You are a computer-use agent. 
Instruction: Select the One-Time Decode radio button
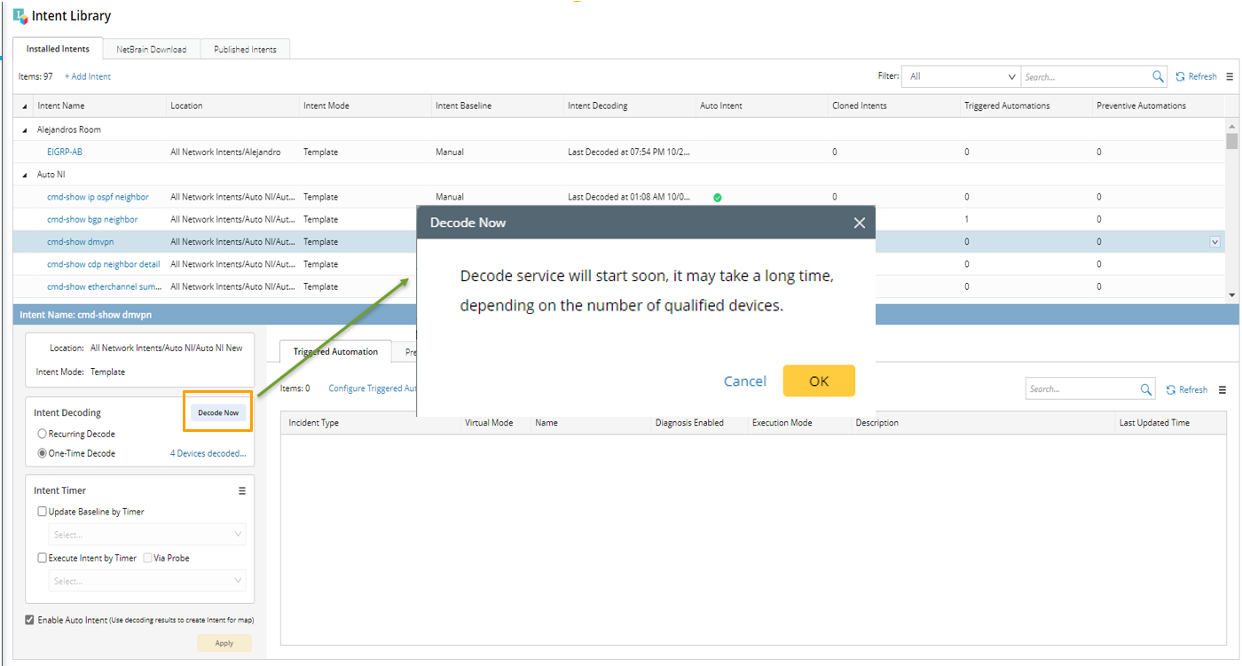point(42,454)
